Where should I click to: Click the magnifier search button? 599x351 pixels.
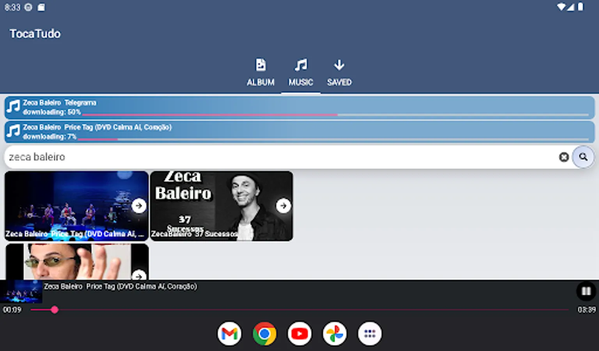(583, 157)
